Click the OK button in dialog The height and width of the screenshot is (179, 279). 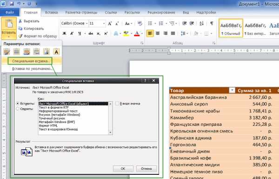(123, 168)
